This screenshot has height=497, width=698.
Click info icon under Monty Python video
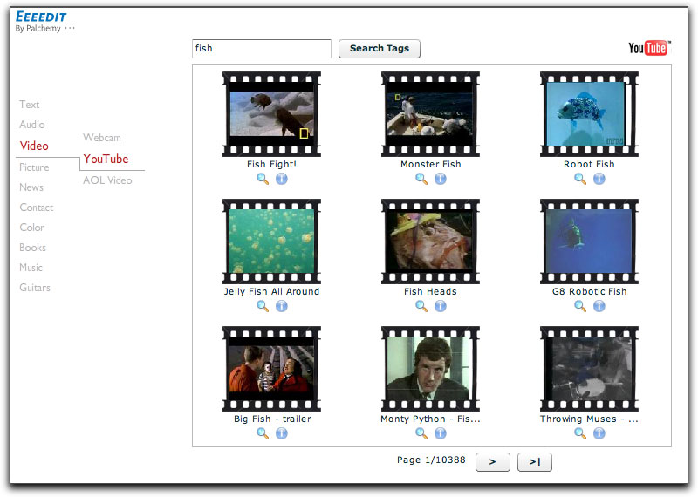click(x=441, y=433)
